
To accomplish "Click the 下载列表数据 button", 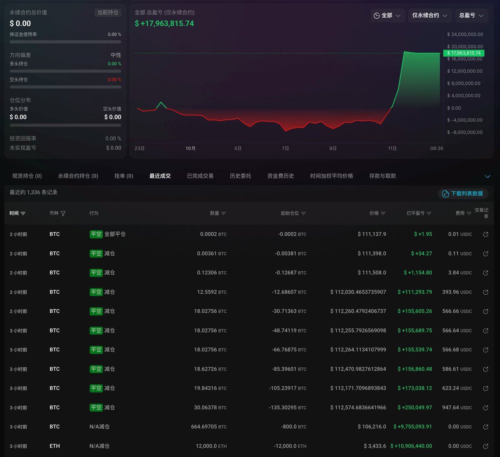I will 463,194.
